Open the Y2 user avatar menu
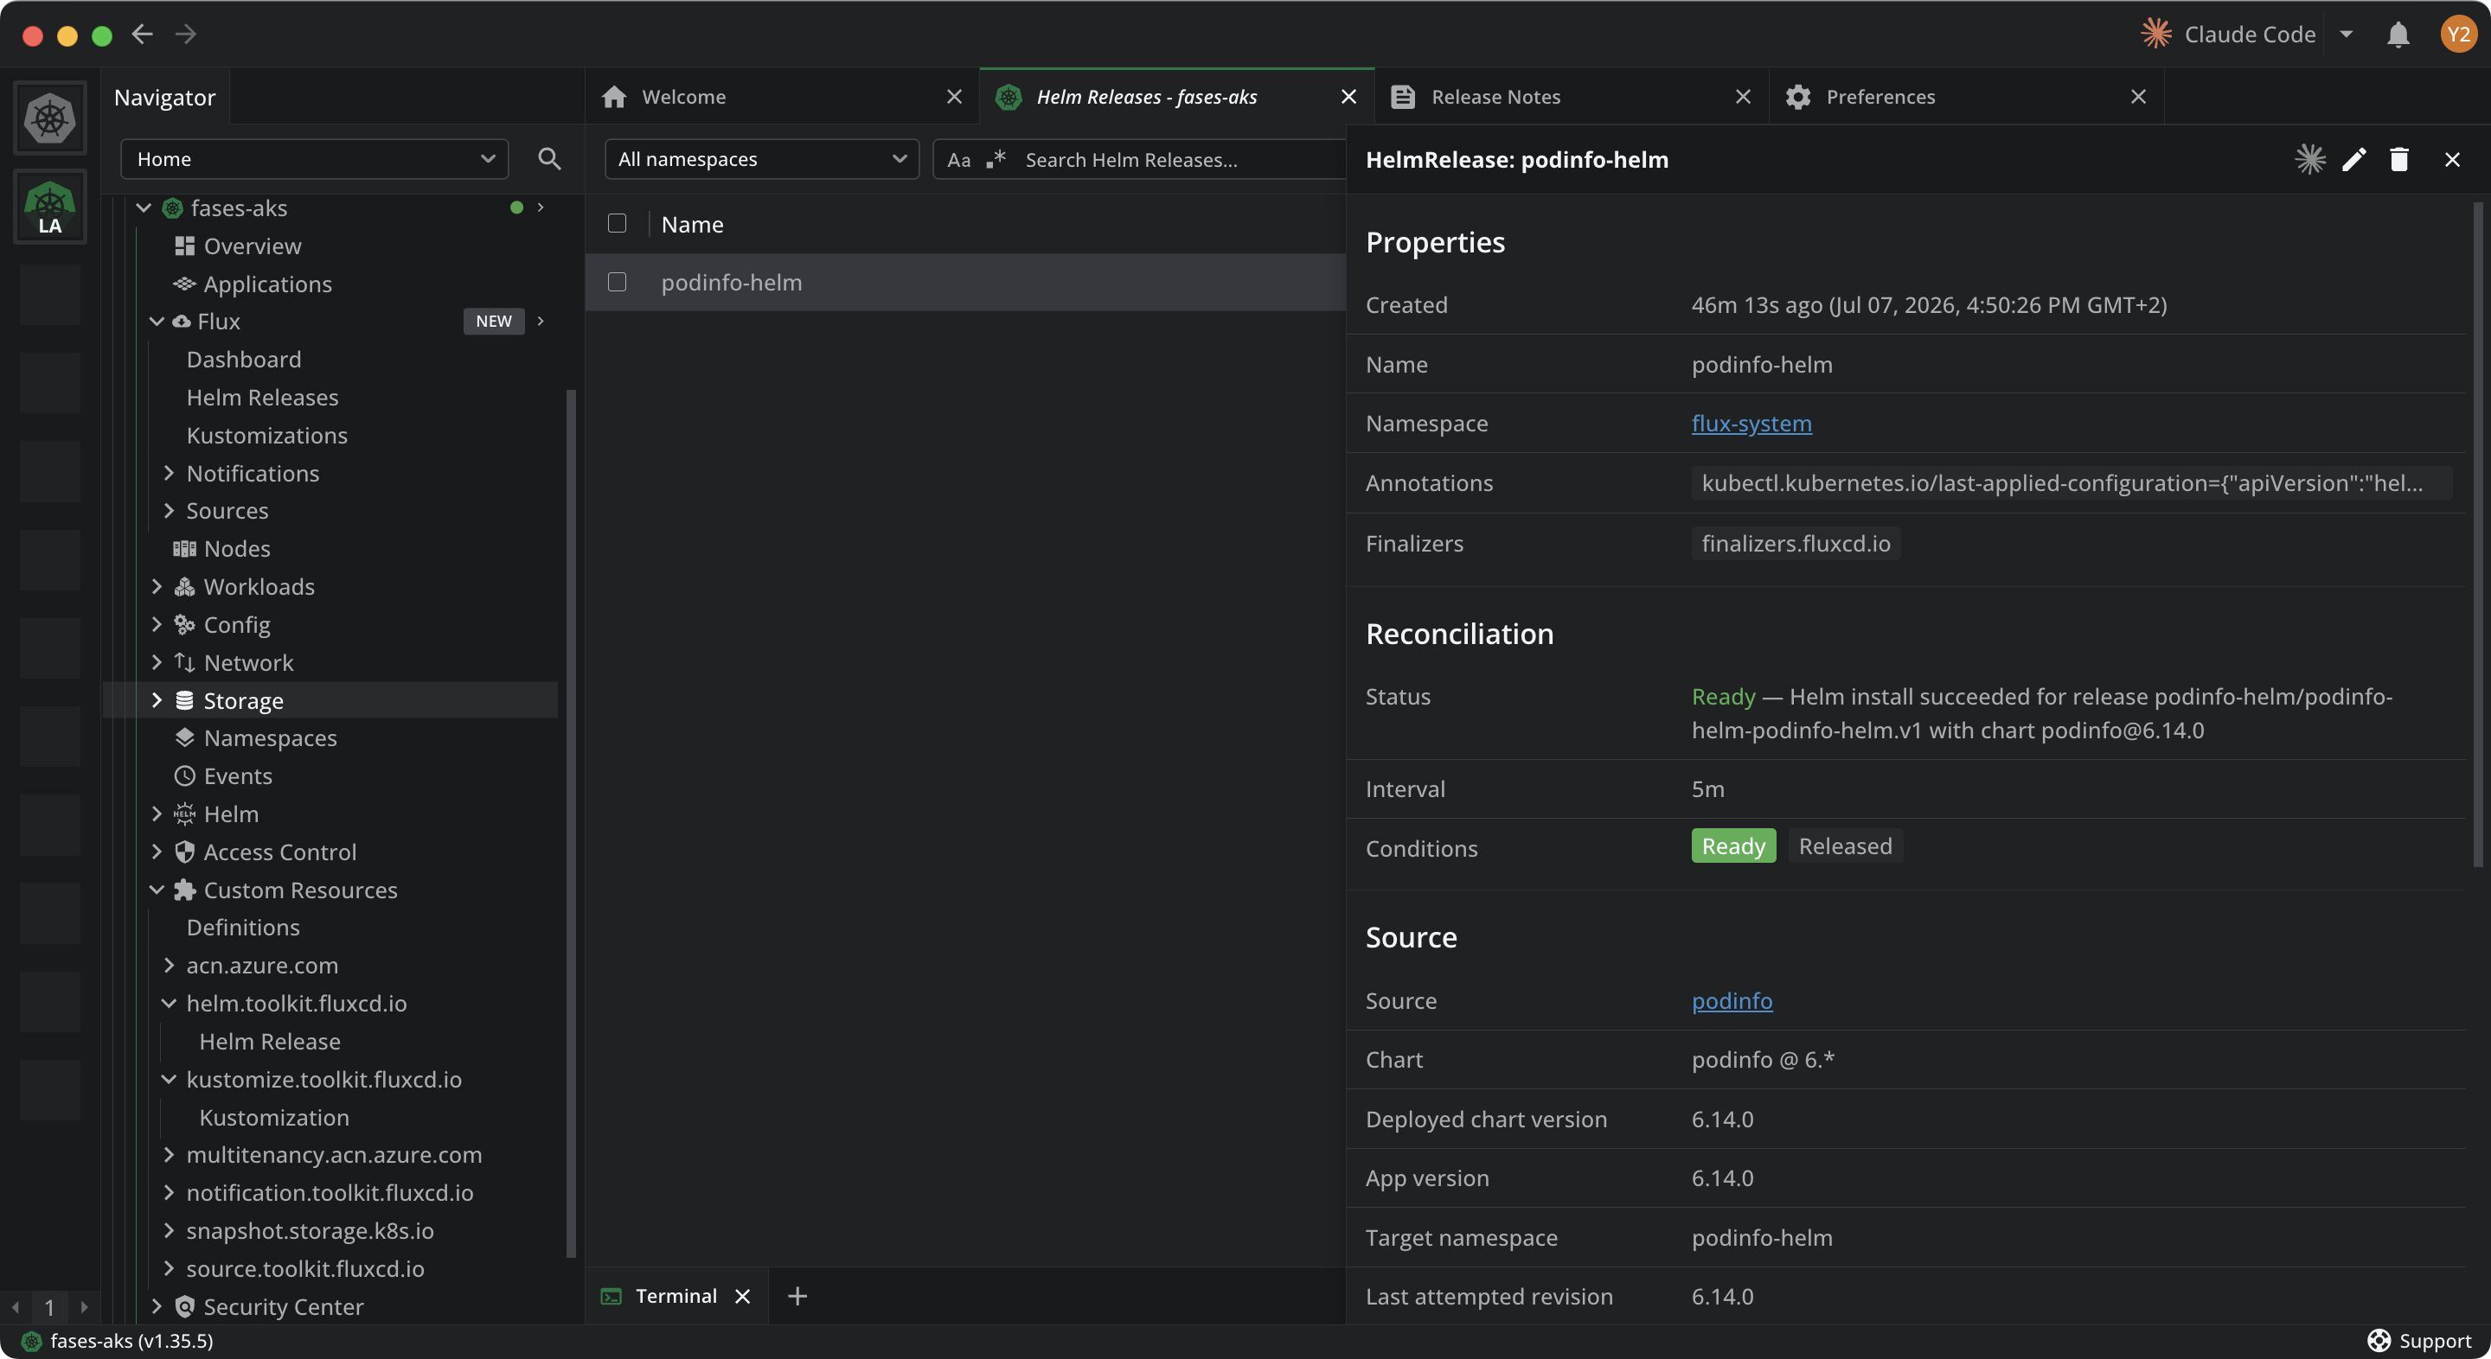Viewport: 2491px width, 1359px height. point(2457,35)
